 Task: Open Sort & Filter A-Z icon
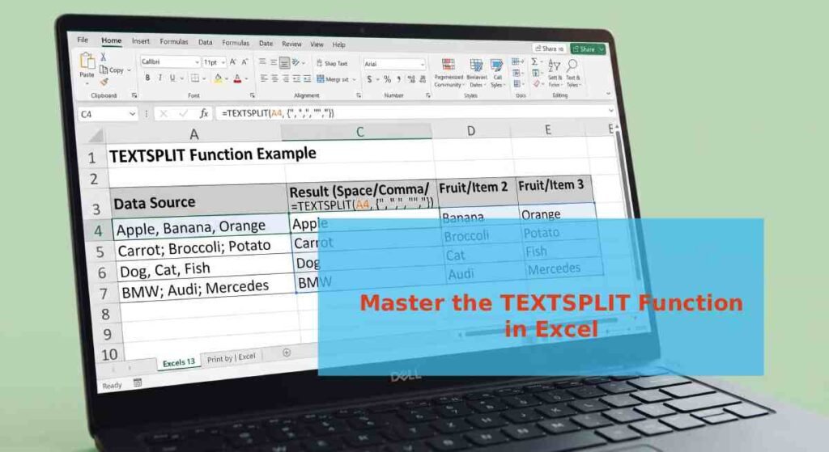tap(554, 65)
